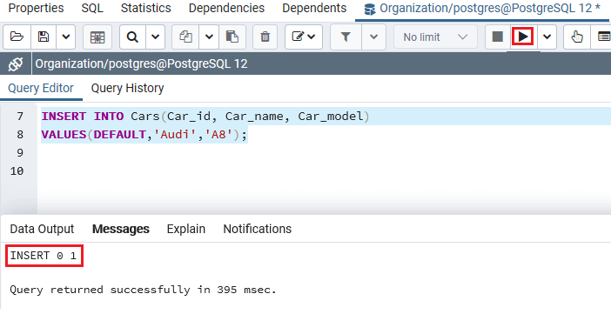Click line number 9 in editor gutter
Screen dimensions: 611x314
click(20, 153)
